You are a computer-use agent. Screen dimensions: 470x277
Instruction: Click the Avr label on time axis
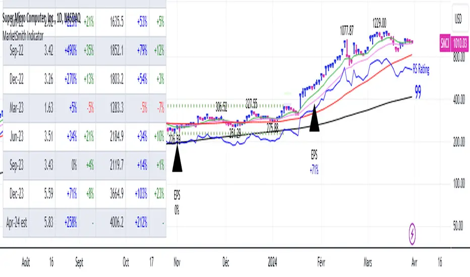(x=414, y=262)
